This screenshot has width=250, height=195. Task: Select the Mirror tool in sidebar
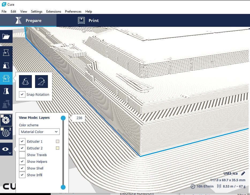coord(6,91)
